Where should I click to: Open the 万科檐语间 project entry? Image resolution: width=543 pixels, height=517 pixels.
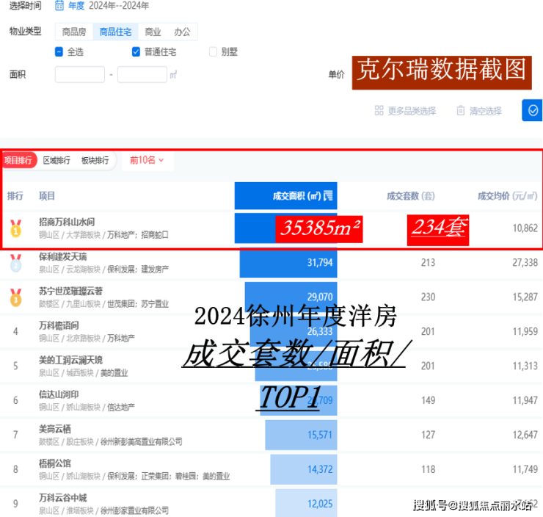(59, 325)
